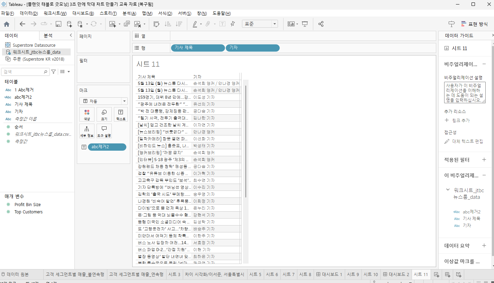Select the 기사 제목 pill on Rows shelf

198,48
